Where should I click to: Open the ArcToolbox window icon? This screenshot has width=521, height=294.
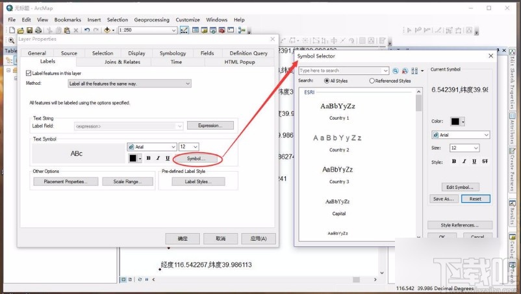222,30
